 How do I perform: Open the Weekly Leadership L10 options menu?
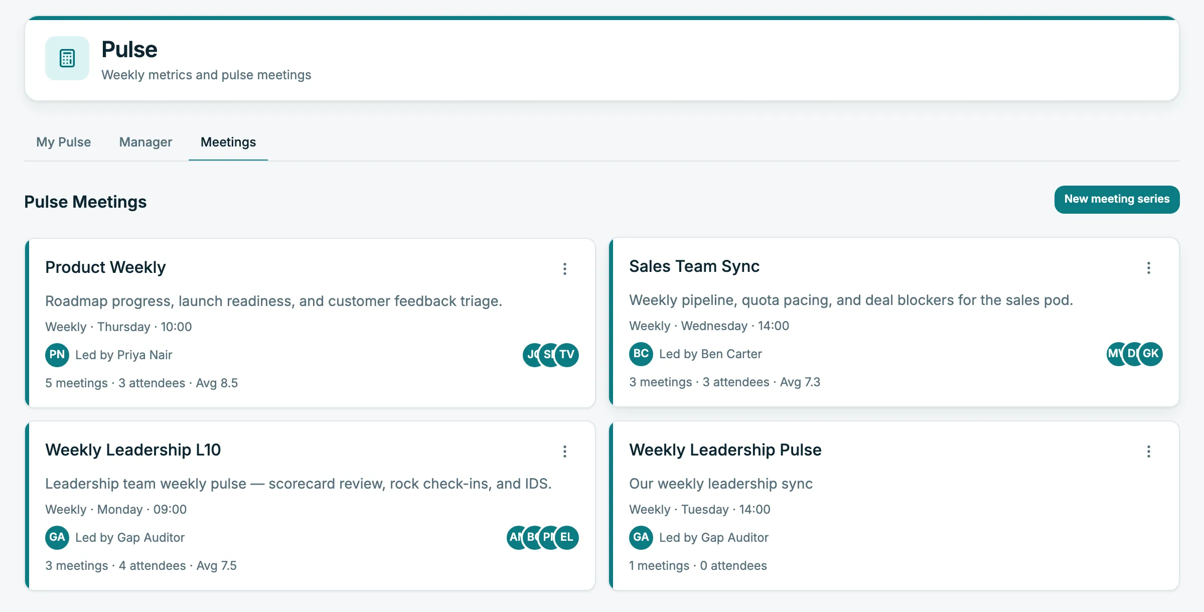pos(565,451)
